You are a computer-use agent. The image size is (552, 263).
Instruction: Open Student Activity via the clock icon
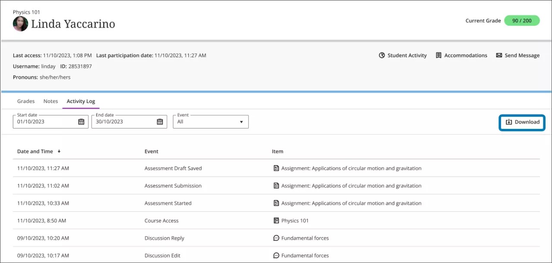(x=382, y=55)
